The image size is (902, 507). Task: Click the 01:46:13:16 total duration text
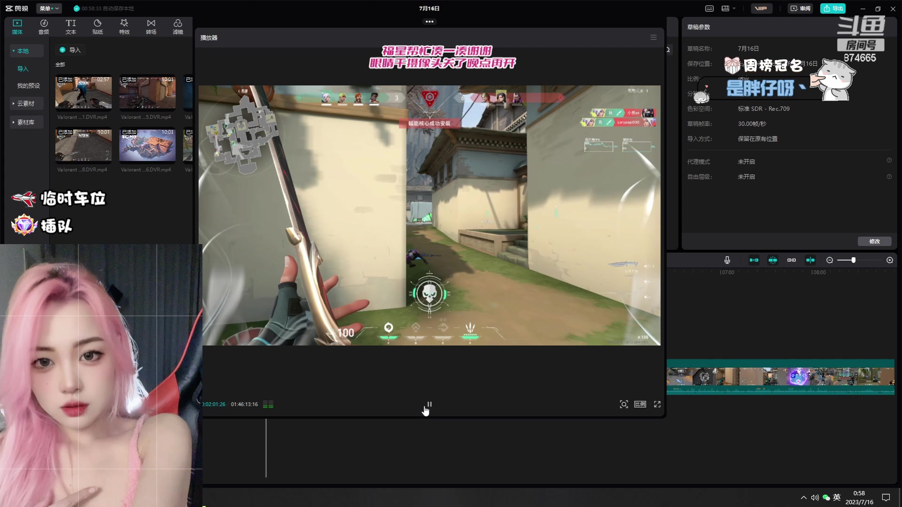point(244,404)
